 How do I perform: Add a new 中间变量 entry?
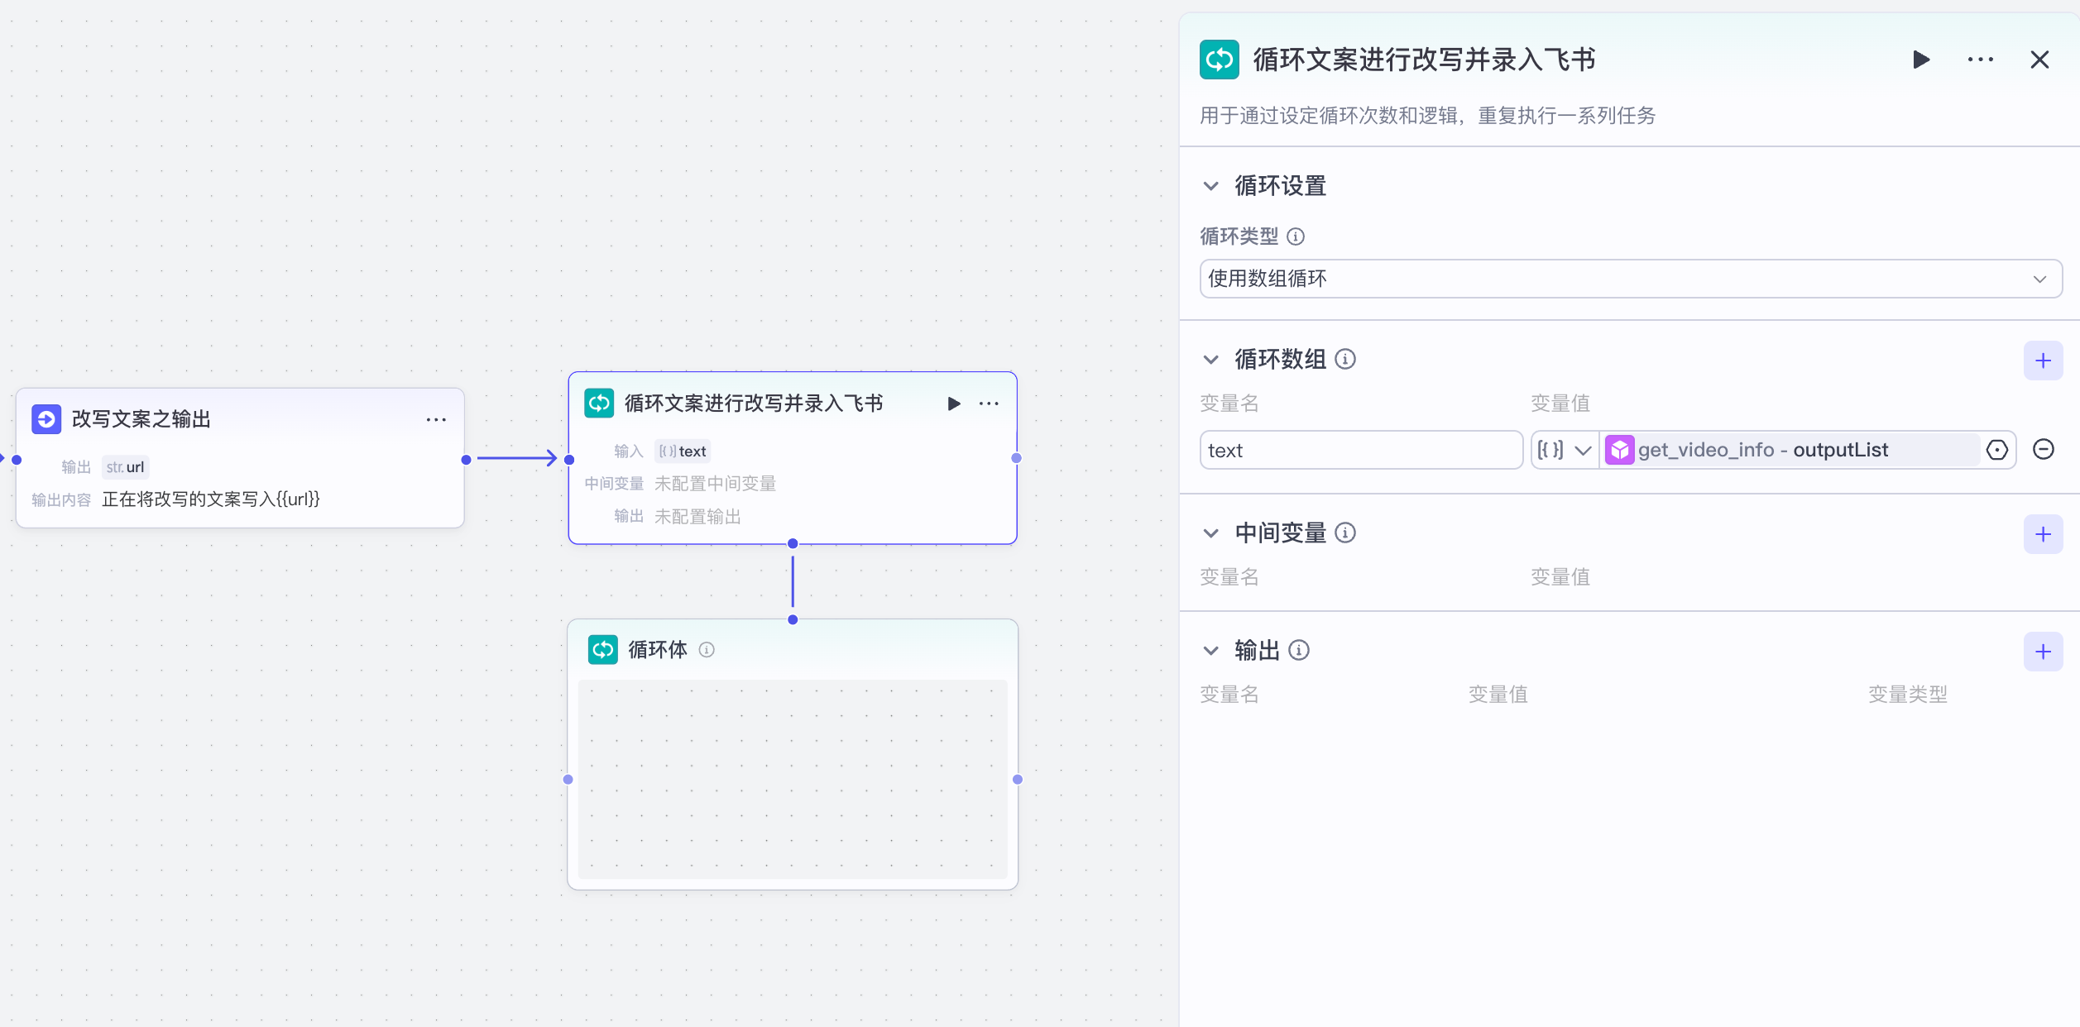(2043, 534)
